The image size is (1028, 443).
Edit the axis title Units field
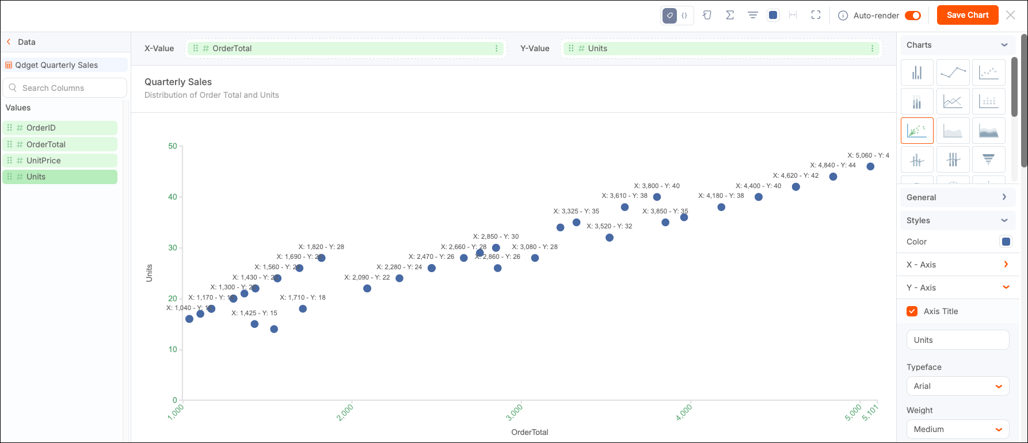pos(958,340)
